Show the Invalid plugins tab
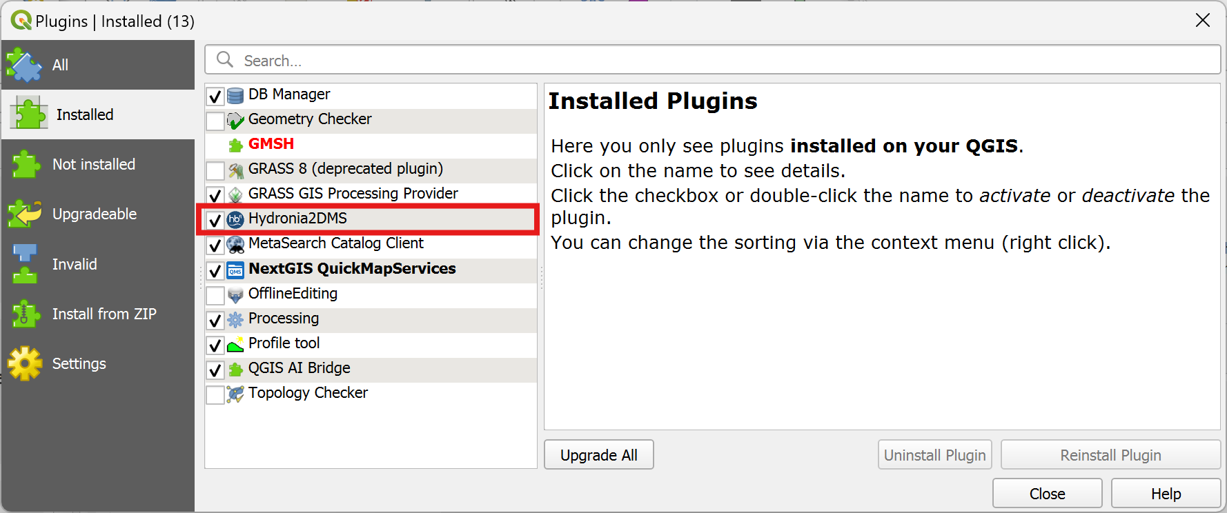Viewport: 1227px width, 513px height. click(x=98, y=264)
